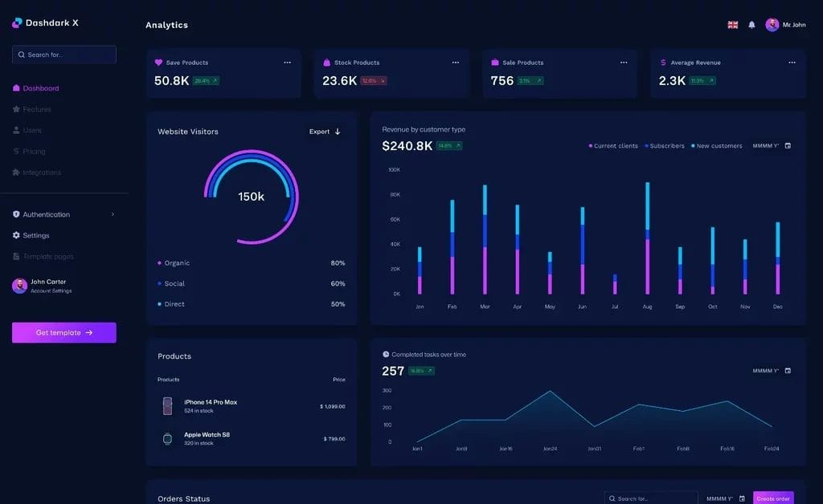Click the Get template button
This screenshot has width=823, height=504.
64,332
